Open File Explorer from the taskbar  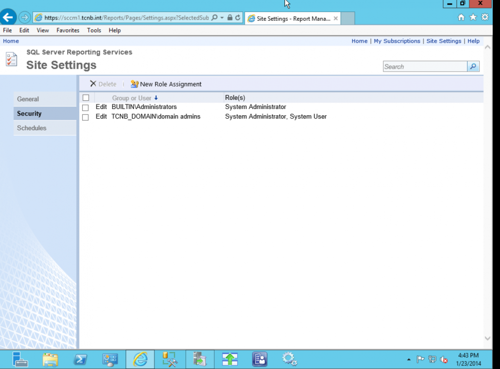[50, 359]
